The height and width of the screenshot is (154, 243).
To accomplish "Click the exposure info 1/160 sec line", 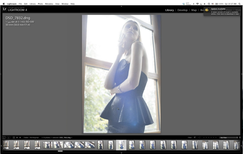I will point(20,22).
